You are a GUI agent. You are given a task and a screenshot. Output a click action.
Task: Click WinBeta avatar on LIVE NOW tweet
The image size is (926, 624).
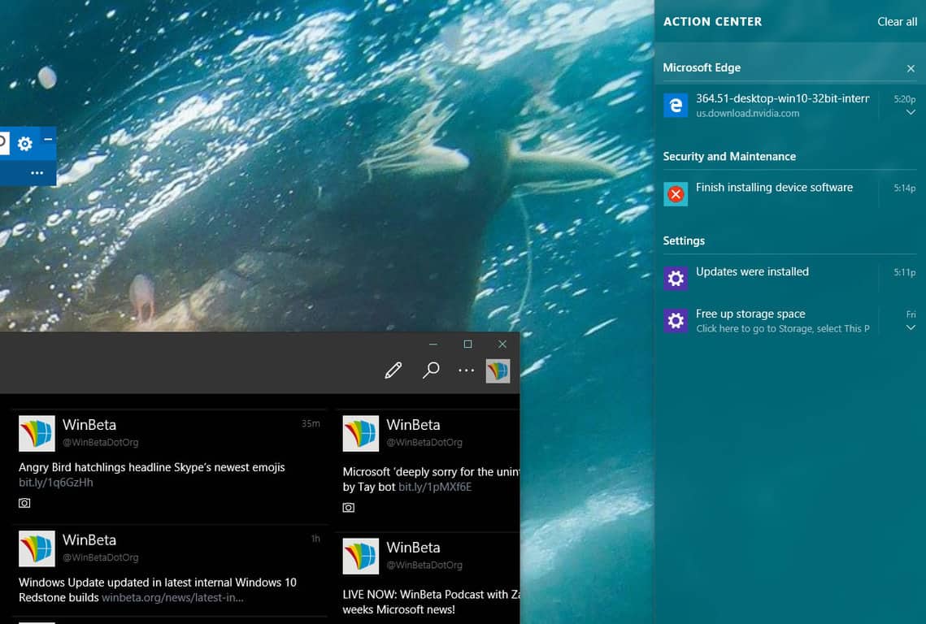click(361, 556)
